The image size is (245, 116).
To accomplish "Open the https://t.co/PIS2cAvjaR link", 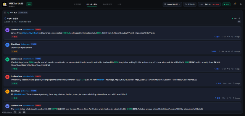I will tap(125, 80).
